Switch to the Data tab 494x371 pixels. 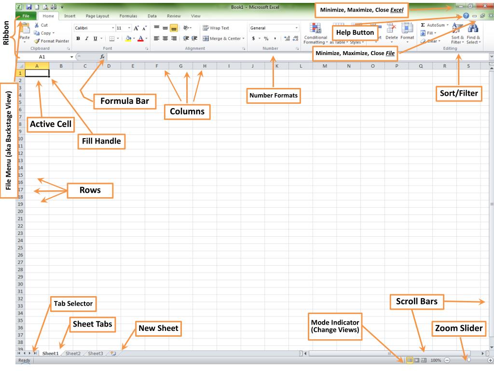(152, 16)
